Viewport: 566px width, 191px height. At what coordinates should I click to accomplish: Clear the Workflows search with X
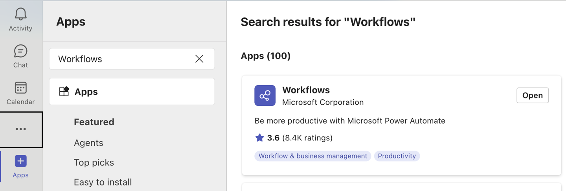[x=199, y=59]
